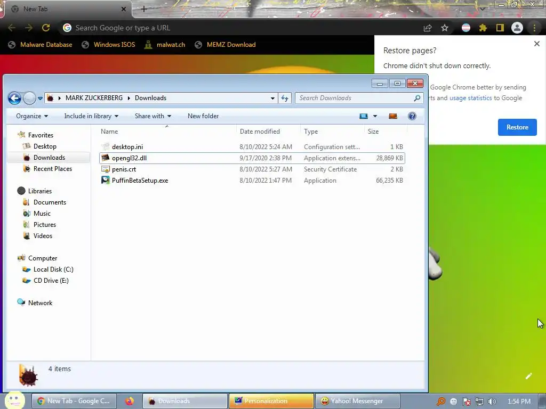
Task: Select Libraries in the navigation pane
Action: point(39,191)
